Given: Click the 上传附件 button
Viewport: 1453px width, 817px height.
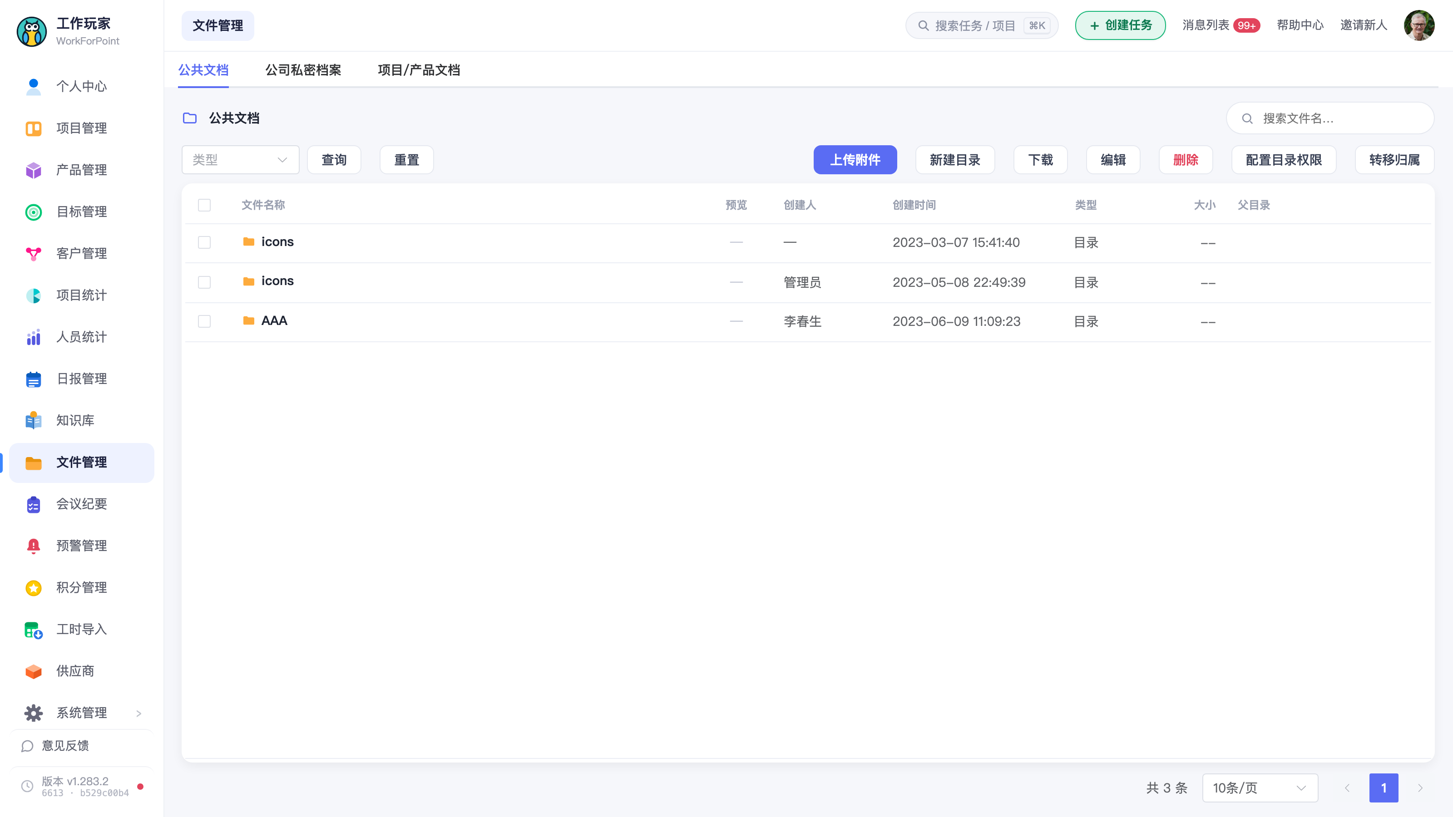Looking at the screenshot, I should pyautogui.click(x=855, y=160).
